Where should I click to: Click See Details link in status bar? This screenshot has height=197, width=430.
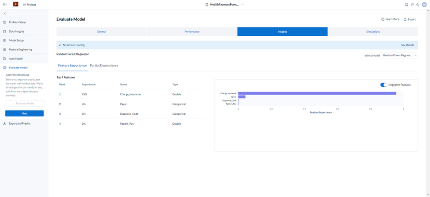click(x=408, y=45)
